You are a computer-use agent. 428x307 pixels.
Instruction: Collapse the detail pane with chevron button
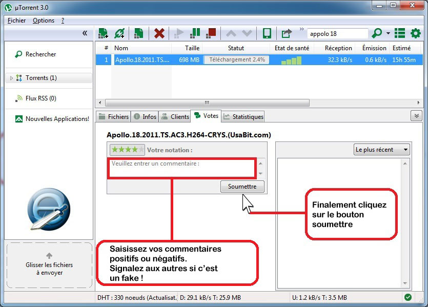tap(417, 116)
